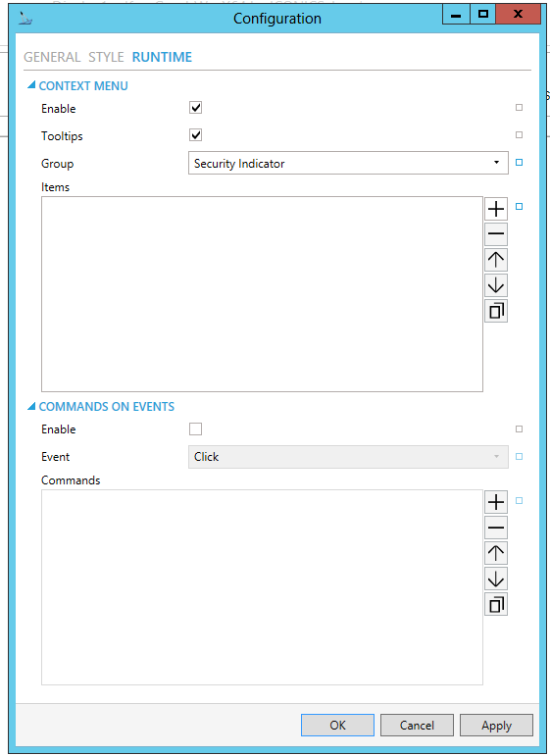Collapse the CONTEXT MENU section
Screen dimensions: 550x756
tap(31, 85)
